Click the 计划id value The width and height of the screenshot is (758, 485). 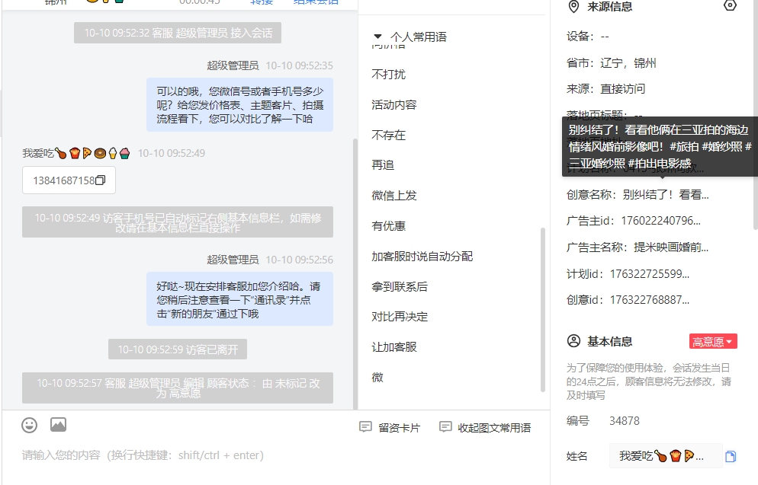649,274
